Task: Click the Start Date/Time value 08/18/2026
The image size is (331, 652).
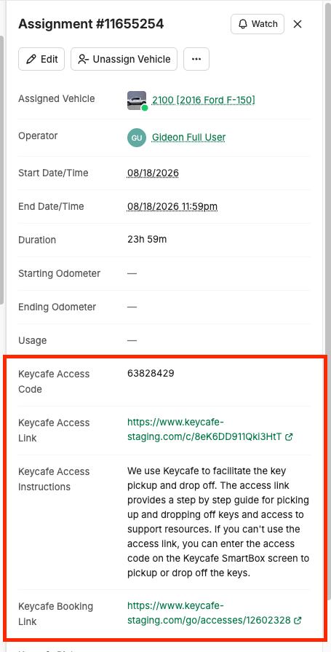Action: point(153,173)
